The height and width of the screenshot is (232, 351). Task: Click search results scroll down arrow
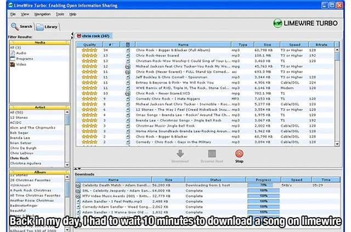click(x=337, y=144)
